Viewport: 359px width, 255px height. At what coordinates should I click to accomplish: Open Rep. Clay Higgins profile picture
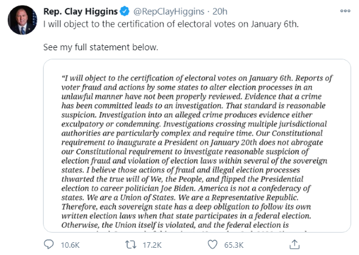tap(22, 20)
